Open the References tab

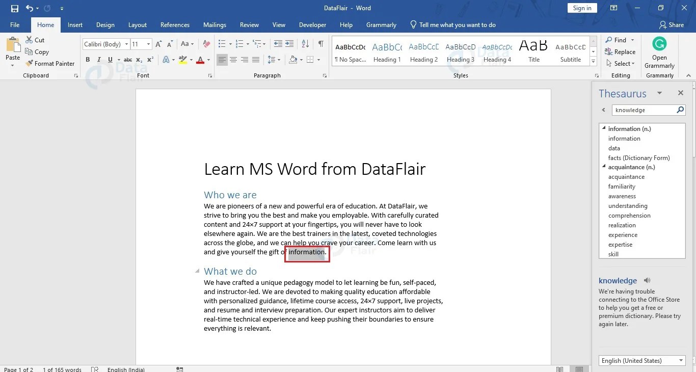(175, 24)
